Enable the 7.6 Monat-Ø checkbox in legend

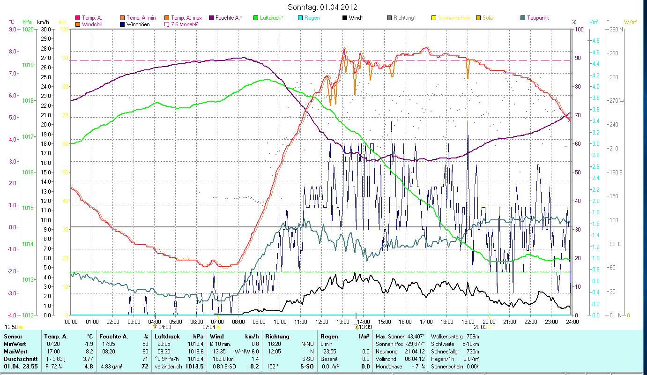pyautogui.click(x=167, y=24)
